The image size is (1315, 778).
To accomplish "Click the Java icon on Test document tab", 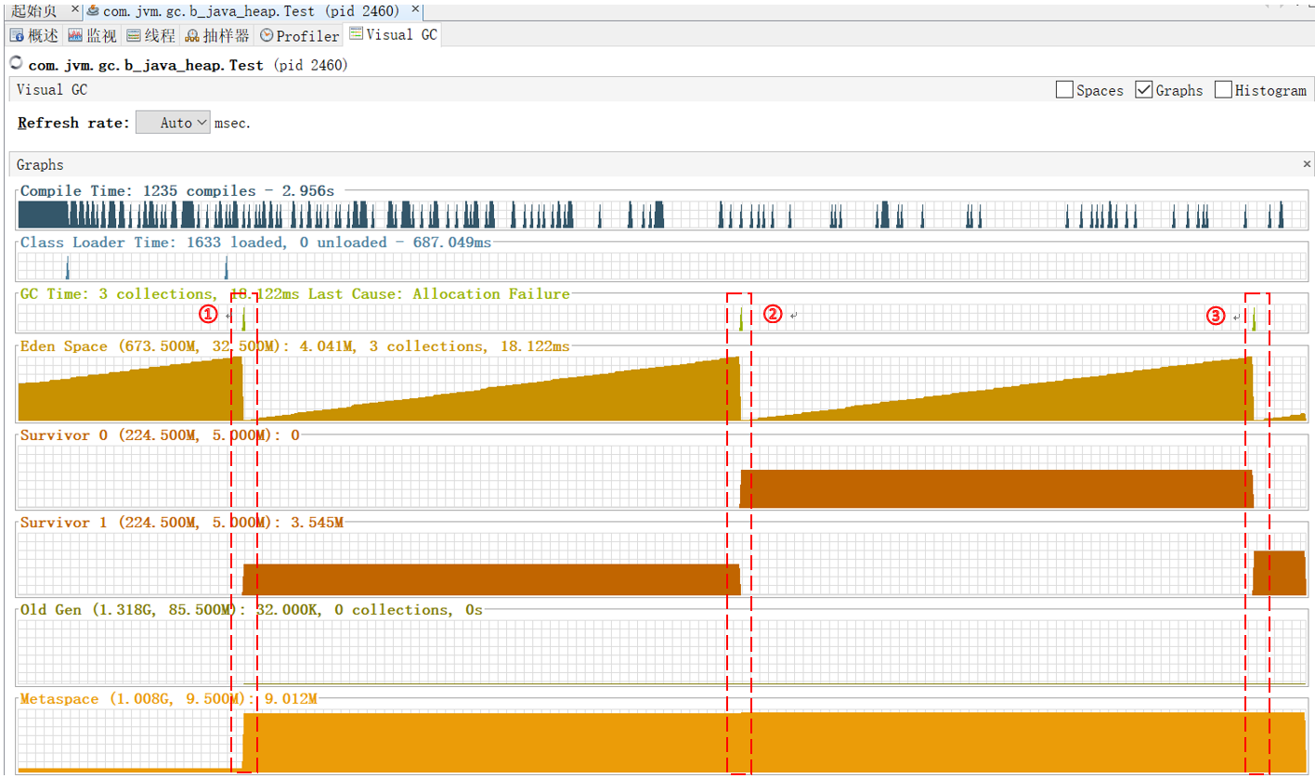I will [x=94, y=11].
